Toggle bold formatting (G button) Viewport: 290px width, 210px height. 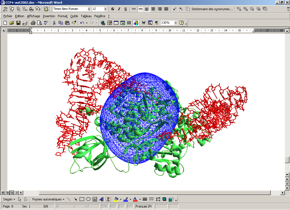[x=113, y=9]
